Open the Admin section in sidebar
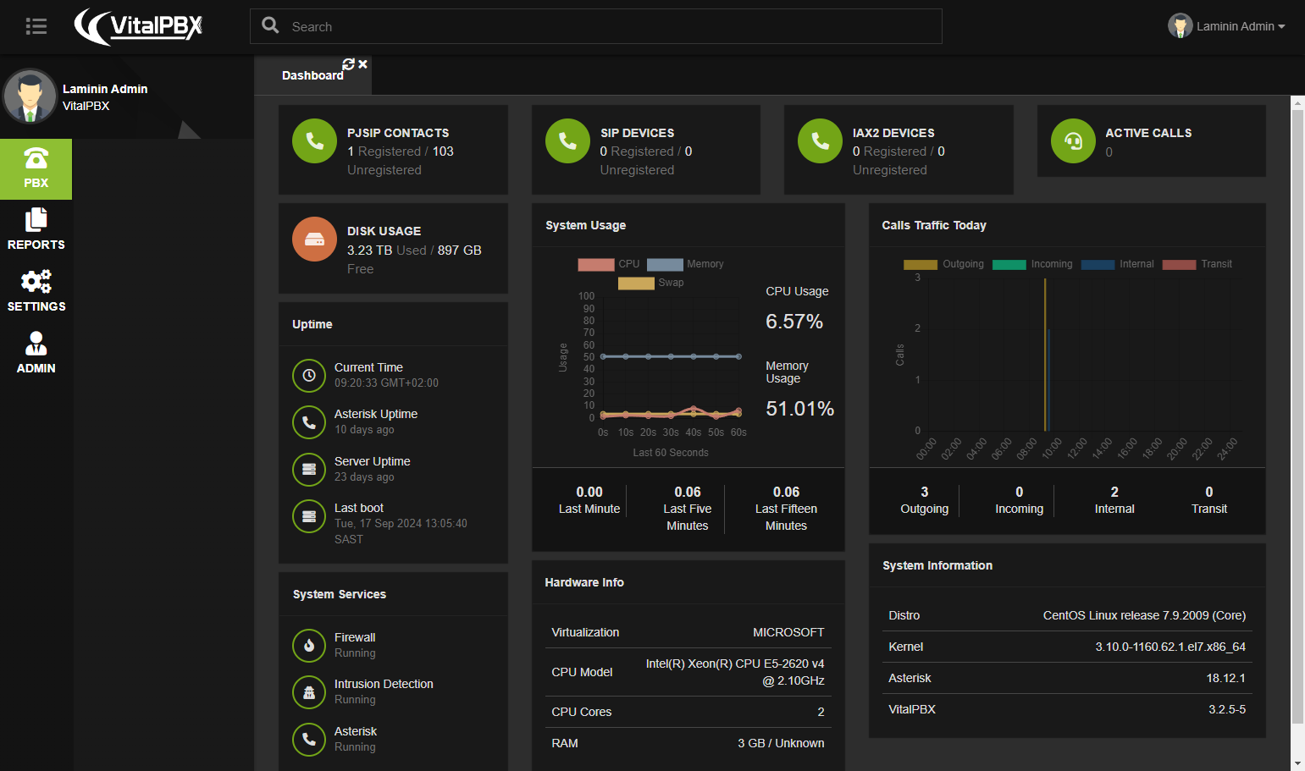This screenshot has width=1305, height=771. (x=36, y=353)
